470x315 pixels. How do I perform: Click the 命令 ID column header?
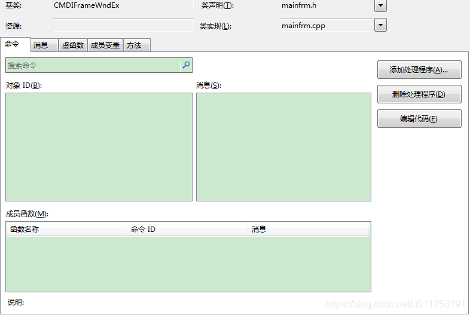188,230
